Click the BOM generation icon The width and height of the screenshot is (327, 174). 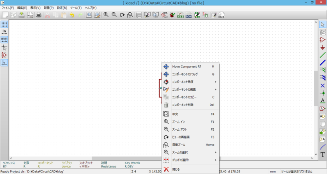point(188,15)
